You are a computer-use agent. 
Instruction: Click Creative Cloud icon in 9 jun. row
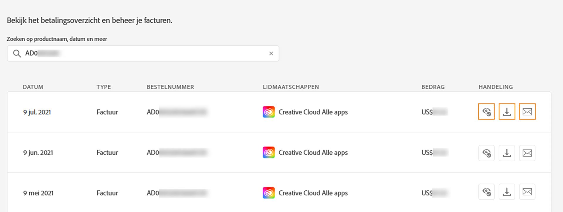269,152
